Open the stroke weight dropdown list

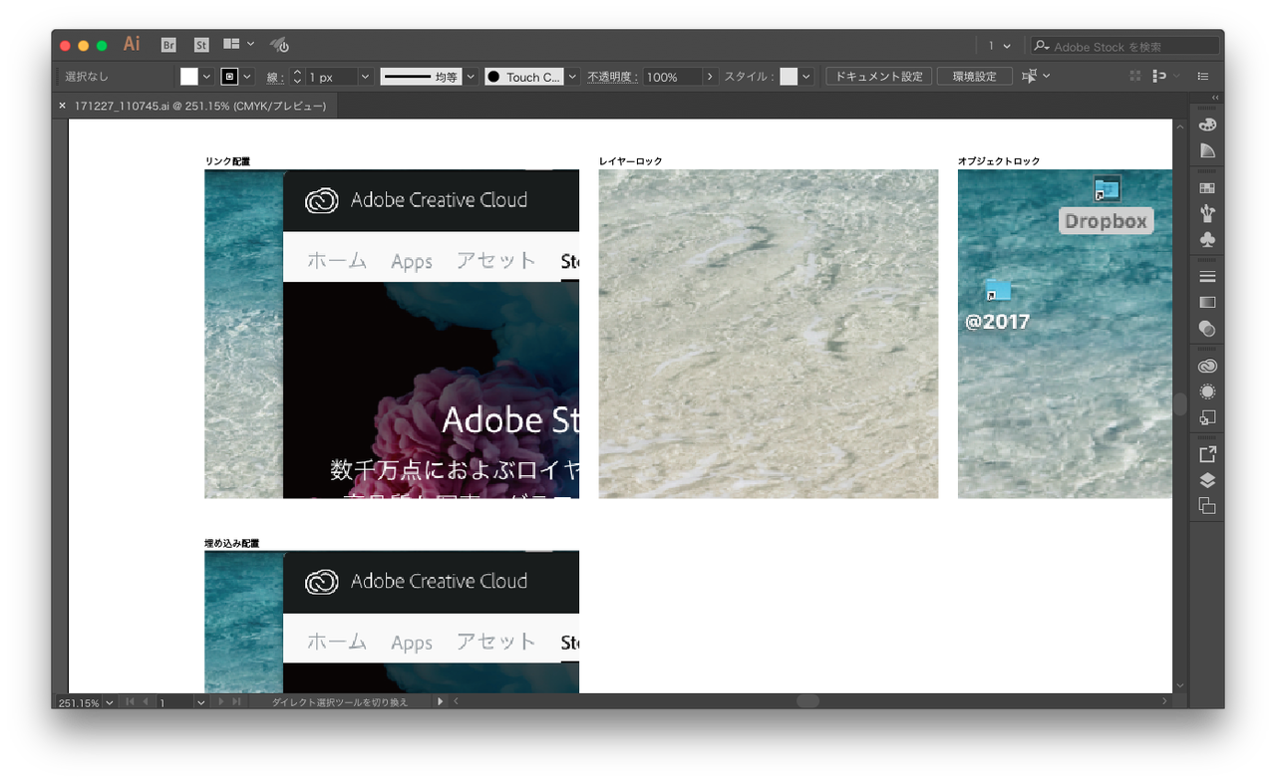coord(365,77)
